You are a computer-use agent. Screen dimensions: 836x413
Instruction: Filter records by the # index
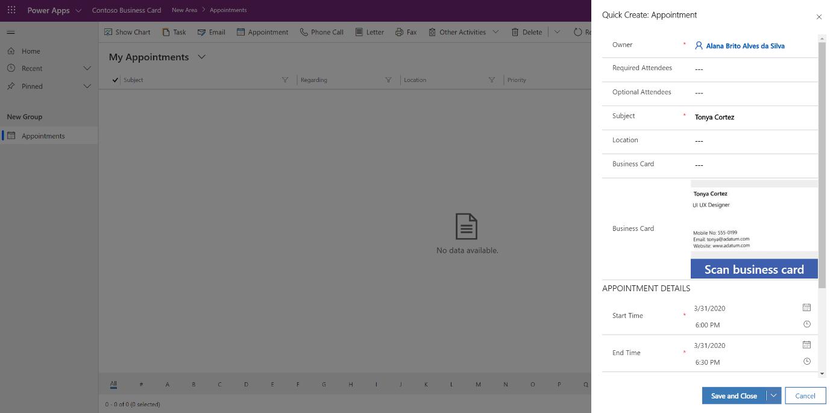click(141, 384)
